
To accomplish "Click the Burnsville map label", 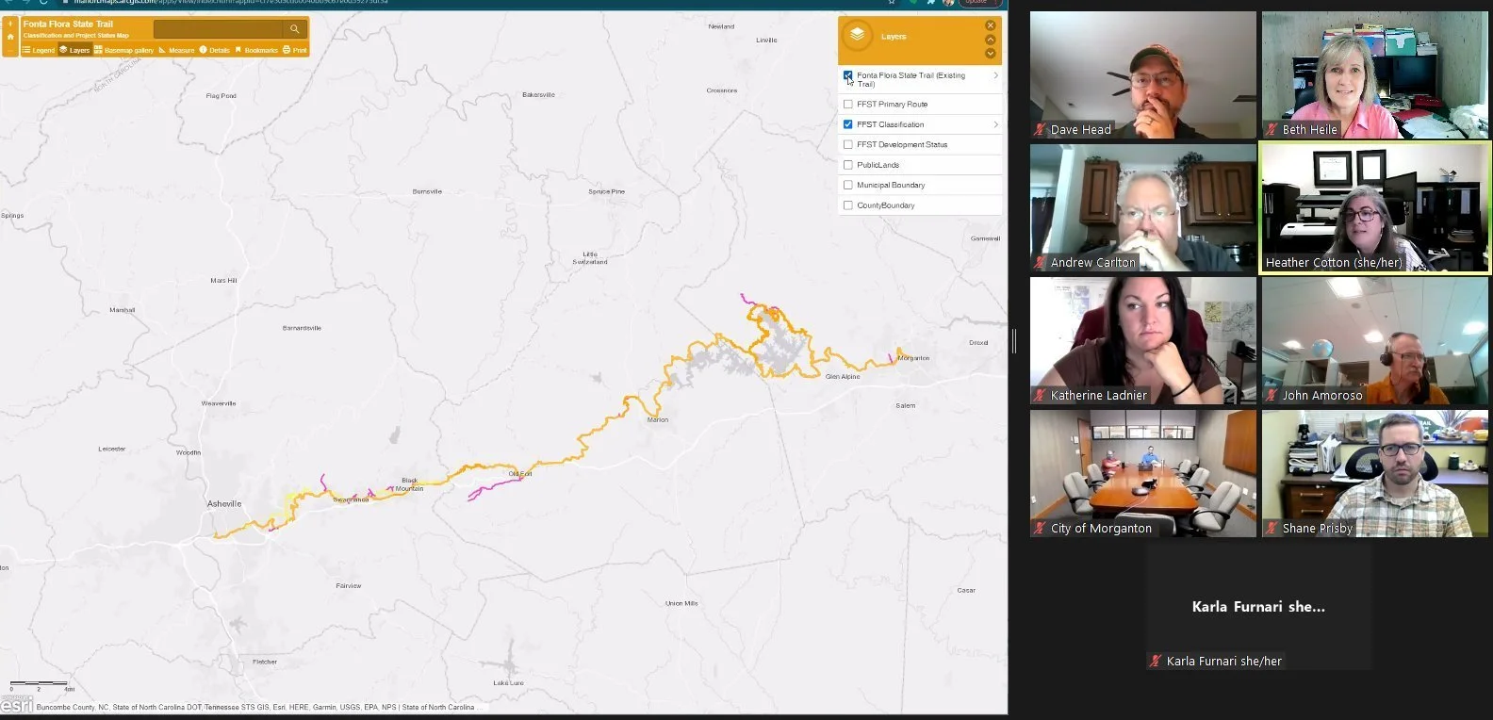I will click(x=427, y=191).
